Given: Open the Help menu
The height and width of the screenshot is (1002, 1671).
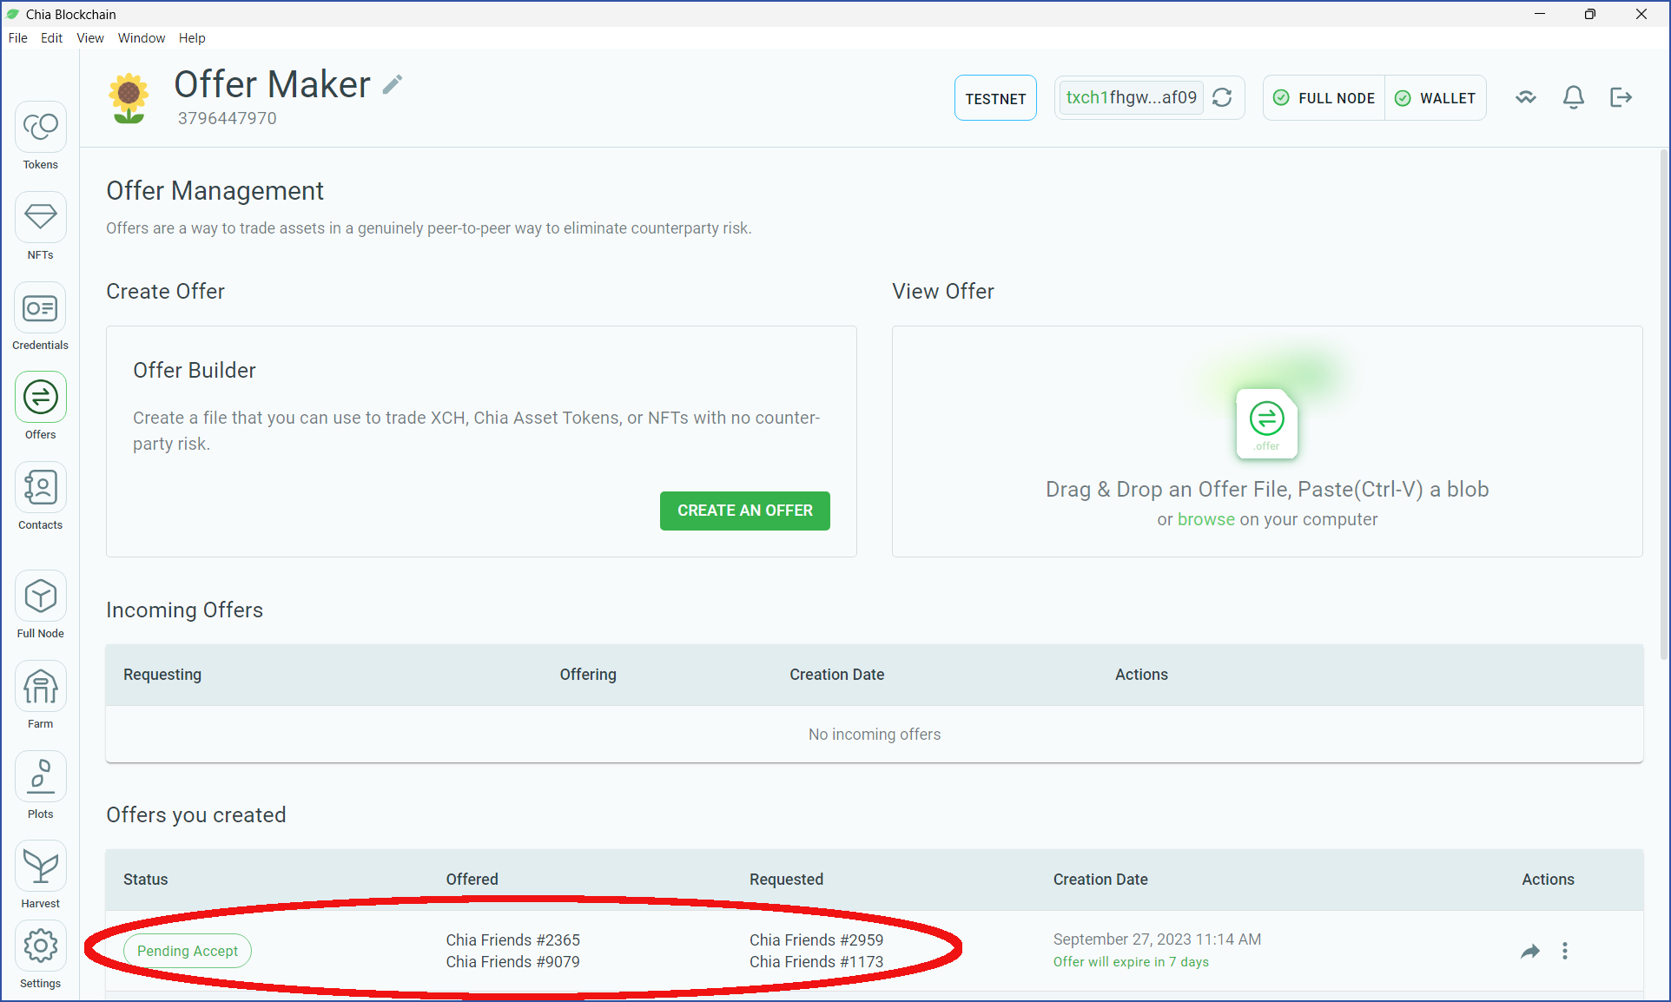Looking at the screenshot, I should pyautogui.click(x=192, y=38).
